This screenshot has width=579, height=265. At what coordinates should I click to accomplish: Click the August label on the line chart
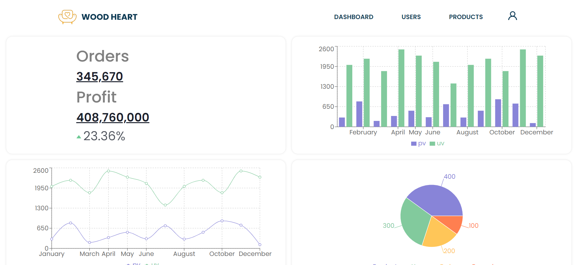(184, 254)
